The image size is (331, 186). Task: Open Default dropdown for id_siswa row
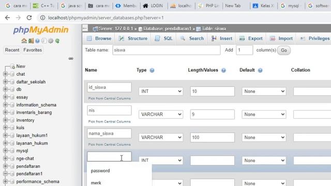point(264,91)
